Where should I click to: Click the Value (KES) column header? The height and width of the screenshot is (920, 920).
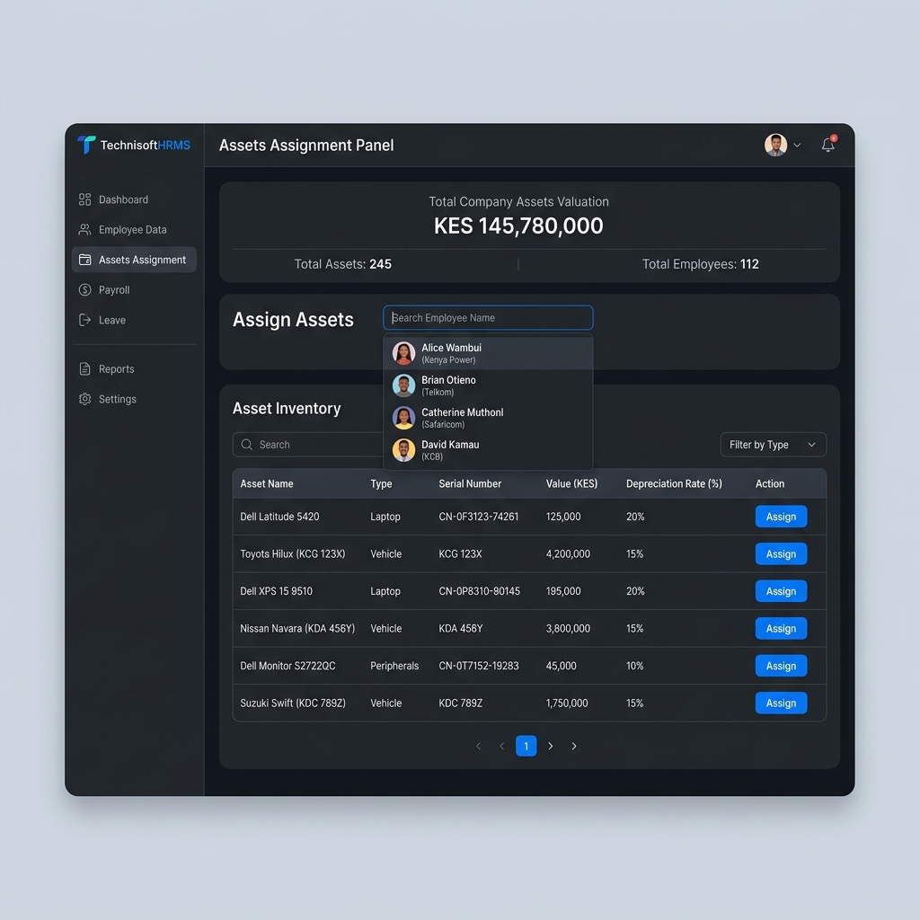(571, 483)
